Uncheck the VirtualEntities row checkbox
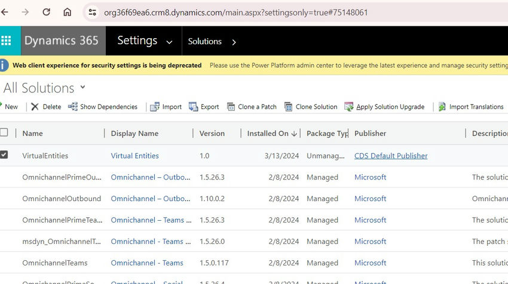The height and width of the screenshot is (284, 508). coord(4,155)
